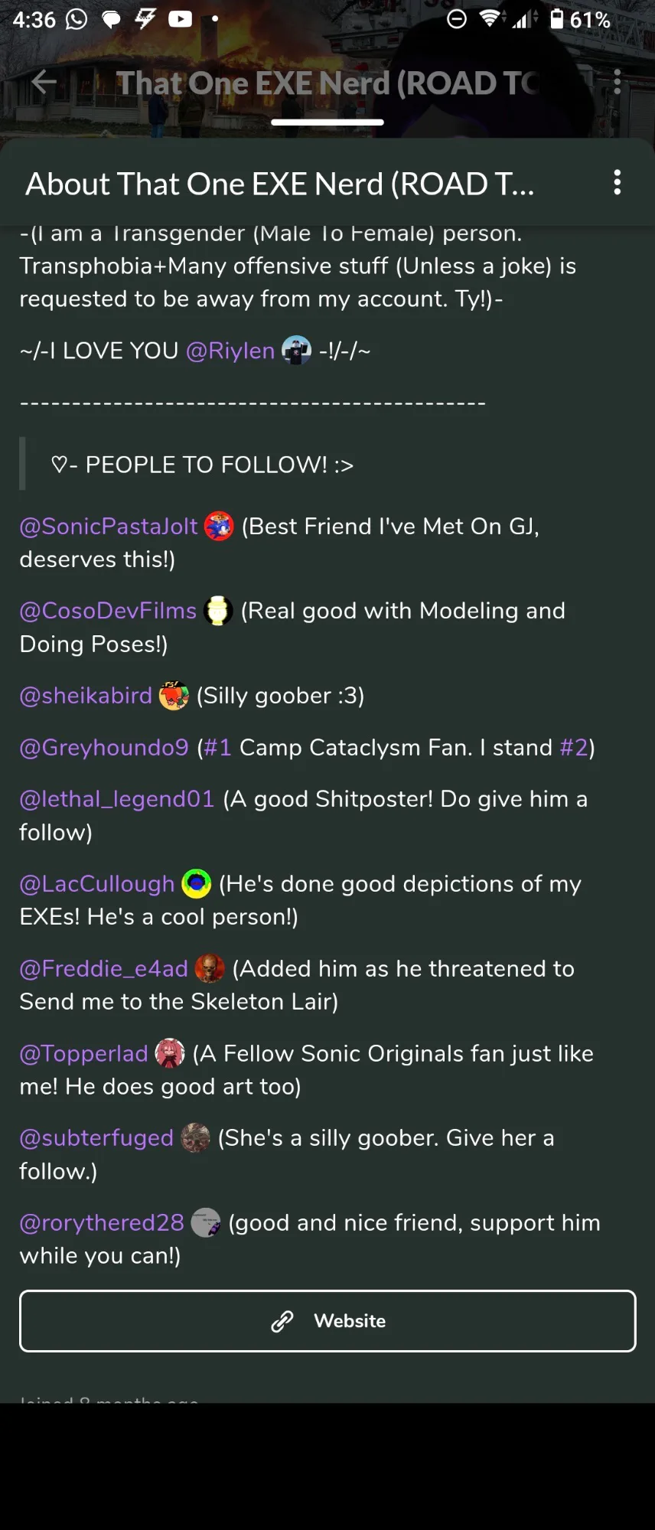
Task: Tap subterfuged's avatar icon
Action: [x=195, y=1138]
